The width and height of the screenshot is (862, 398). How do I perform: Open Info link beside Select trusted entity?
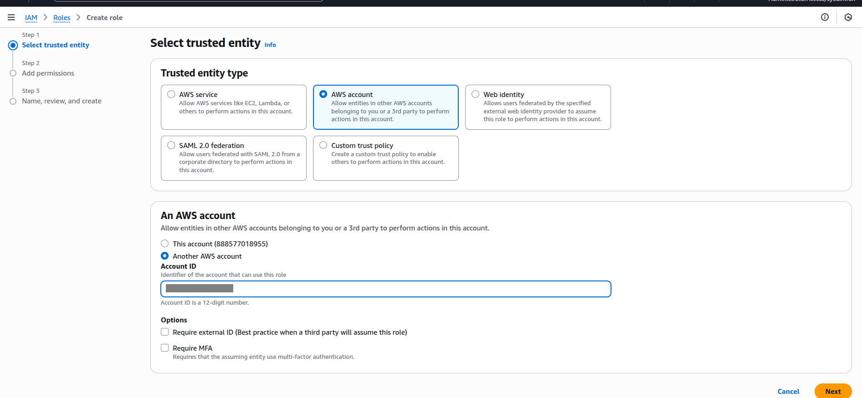pos(270,45)
